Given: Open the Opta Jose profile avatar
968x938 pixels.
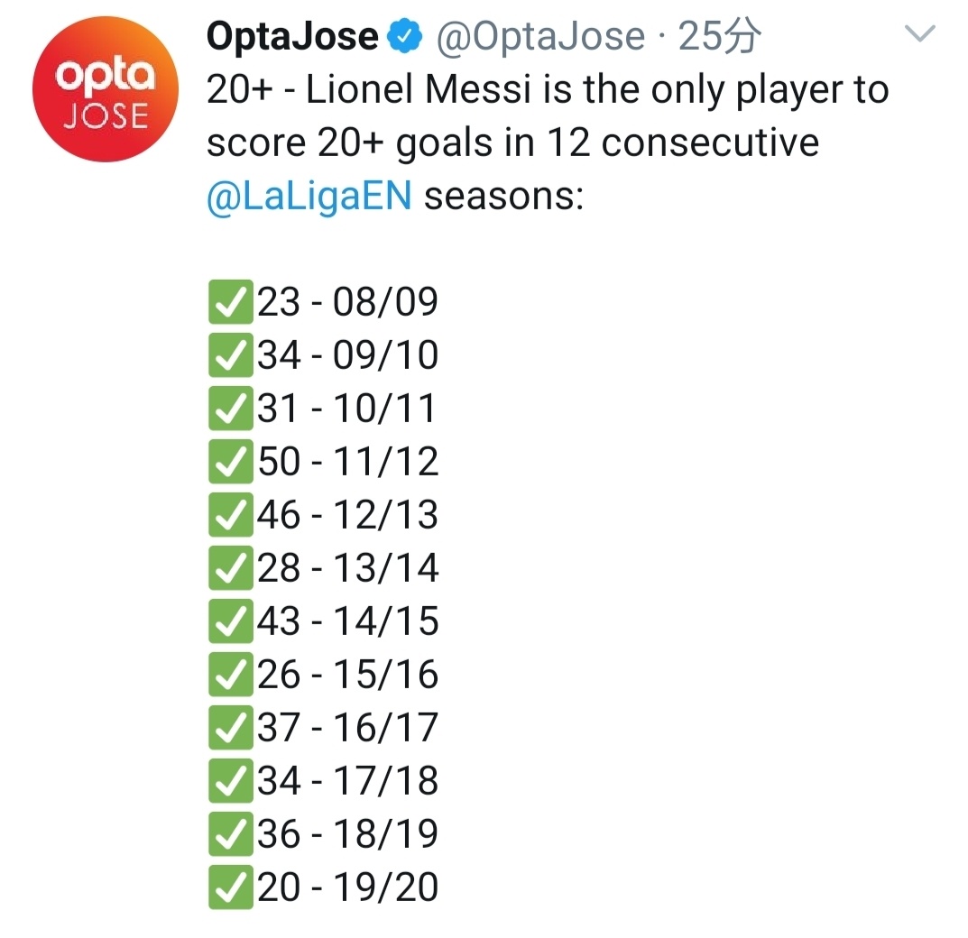Looking at the screenshot, I should tap(106, 89).
